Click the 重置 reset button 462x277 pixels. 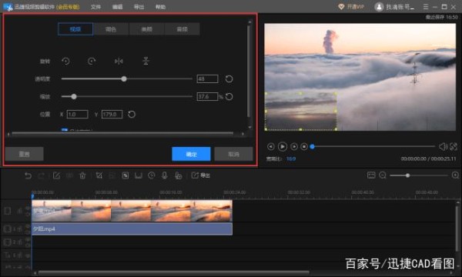pos(25,154)
